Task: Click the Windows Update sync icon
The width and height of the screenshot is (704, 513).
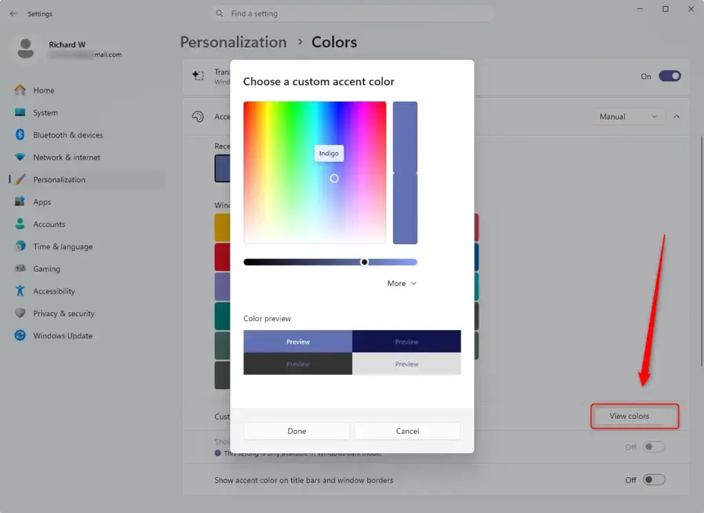Action: [20, 335]
